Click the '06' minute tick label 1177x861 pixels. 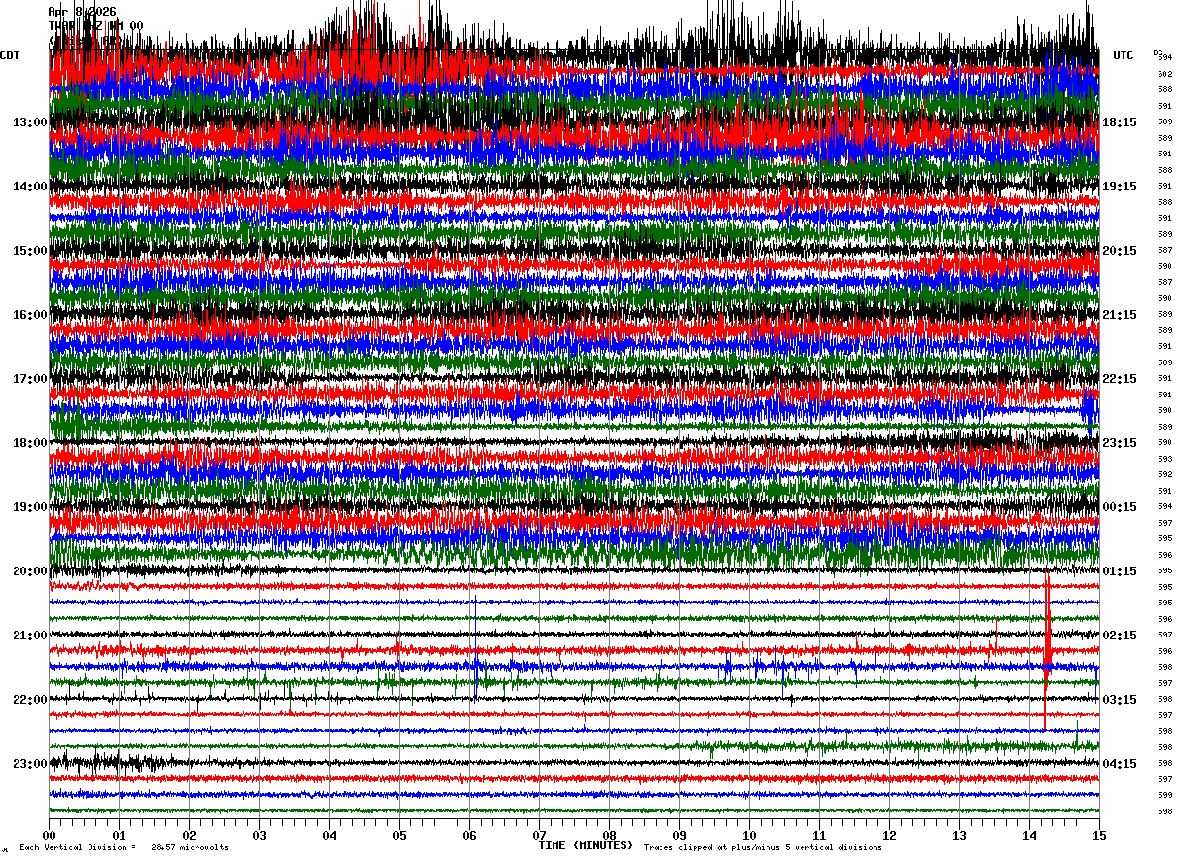(x=469, y=836)
